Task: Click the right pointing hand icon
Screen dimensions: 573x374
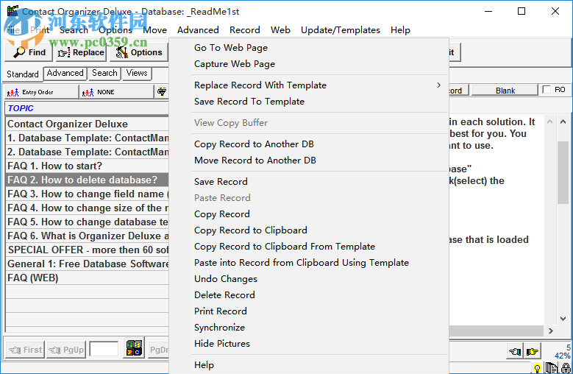Action: coord(532,352)
